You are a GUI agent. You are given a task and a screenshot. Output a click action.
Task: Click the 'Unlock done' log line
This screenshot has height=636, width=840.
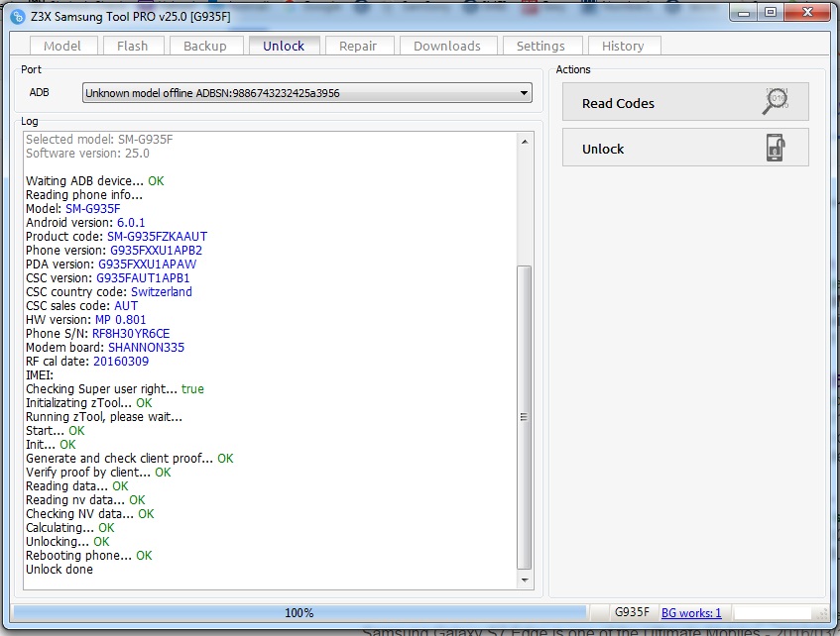pos(60,570)
